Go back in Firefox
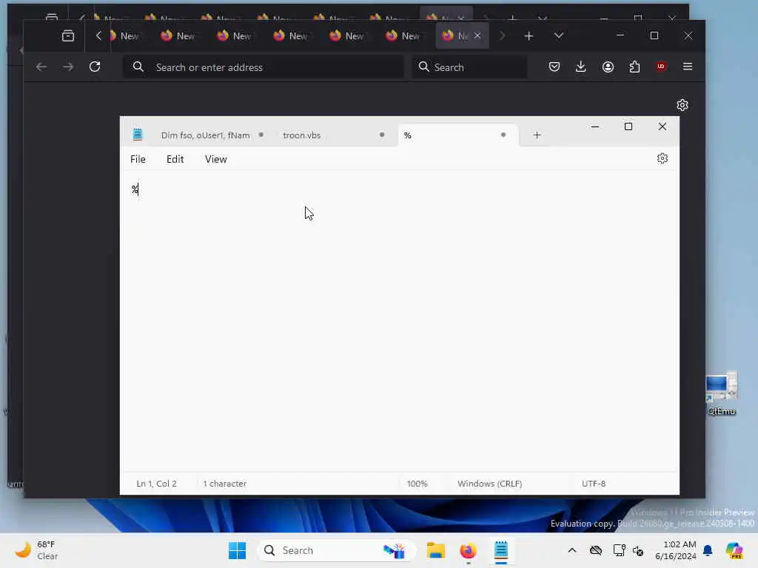758x568 pixels. [x=41, y=67]
